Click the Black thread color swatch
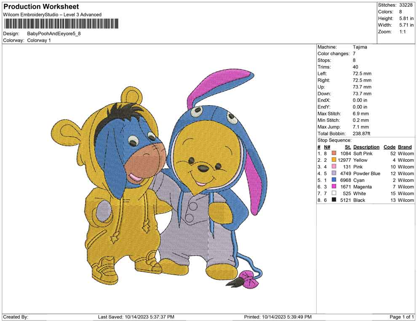This screenshot has height=321, width=417. pyautogui.click(x=334, y=200)
